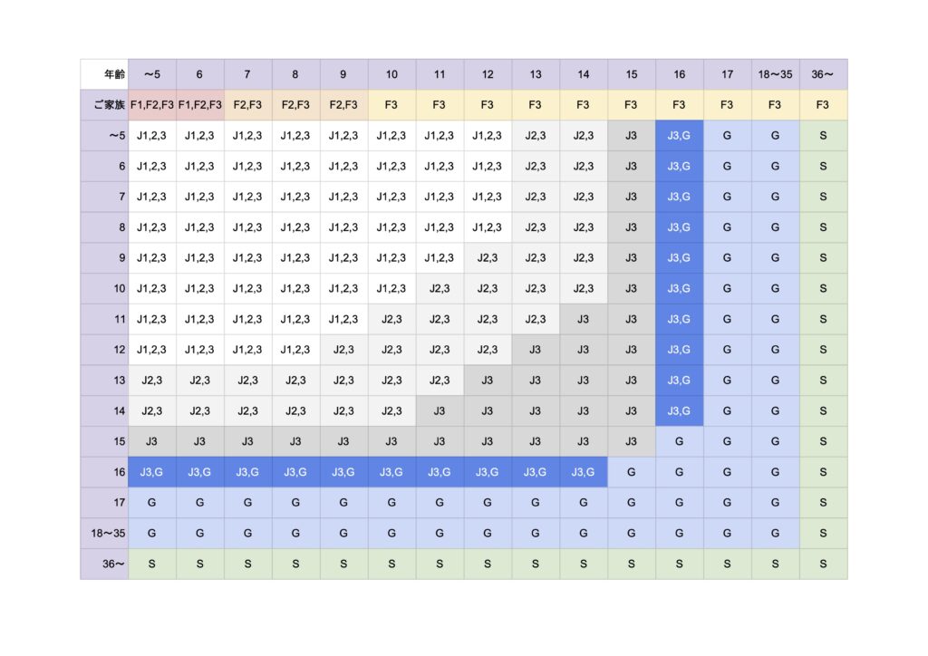Select the 36〜 row header at bottom

coord(104,564)
